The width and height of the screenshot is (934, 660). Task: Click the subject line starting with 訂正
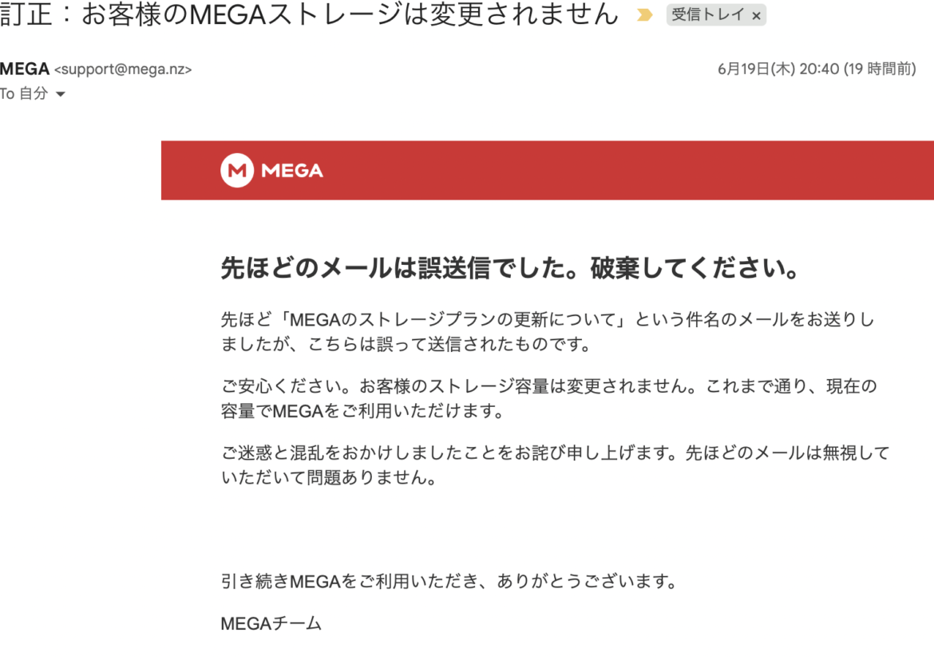pyautogui.click(x=310, y=14)
